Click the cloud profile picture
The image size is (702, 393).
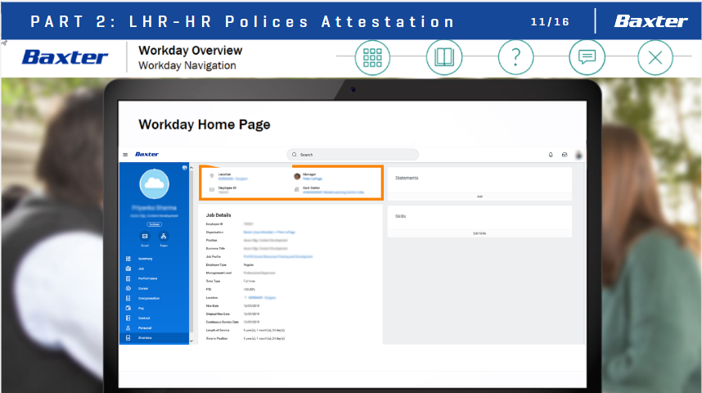click(155, 183)
